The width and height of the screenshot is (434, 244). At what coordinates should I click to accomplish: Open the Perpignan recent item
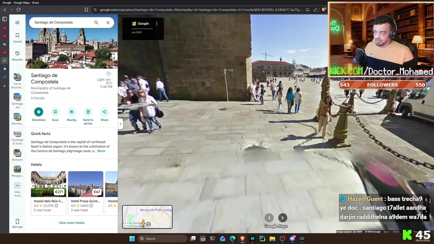click(x=17, y=171)
